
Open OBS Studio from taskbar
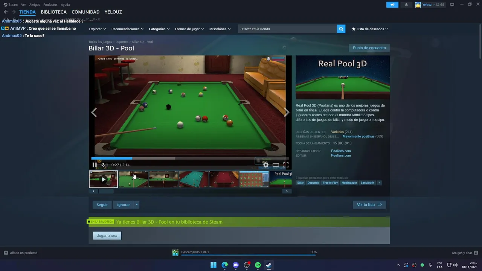click(x=247, y=265)
